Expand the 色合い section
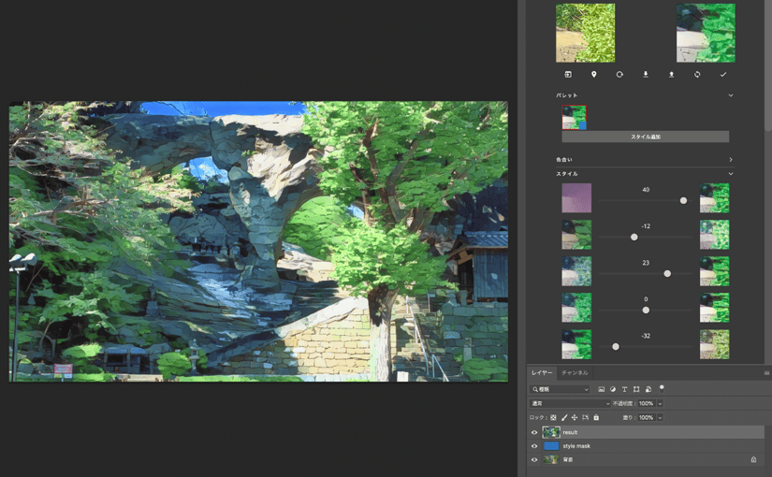Screen dimensions: 772x477 731,160
